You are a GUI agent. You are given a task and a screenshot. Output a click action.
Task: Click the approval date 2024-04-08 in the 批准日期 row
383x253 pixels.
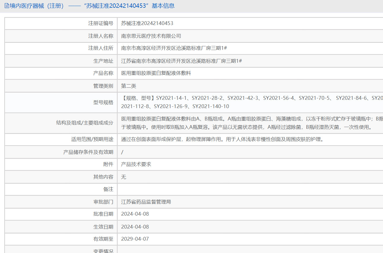click(135, 214)
